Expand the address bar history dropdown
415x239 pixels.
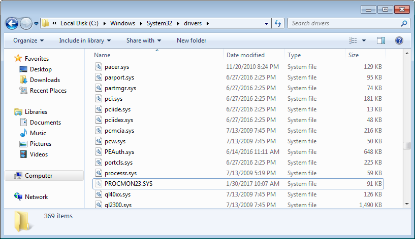click(x=267, y=23)
